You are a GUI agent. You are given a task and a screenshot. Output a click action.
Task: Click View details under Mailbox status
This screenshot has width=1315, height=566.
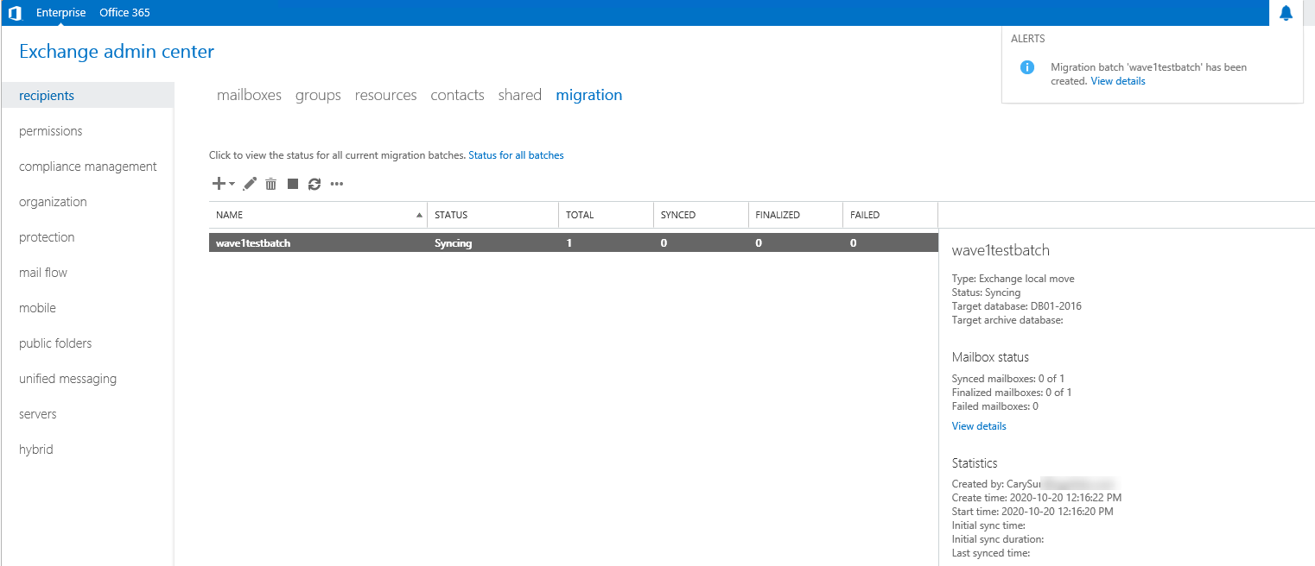(978, 426)
